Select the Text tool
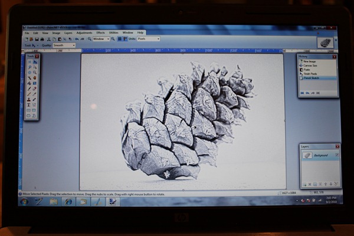 (29, 105)
